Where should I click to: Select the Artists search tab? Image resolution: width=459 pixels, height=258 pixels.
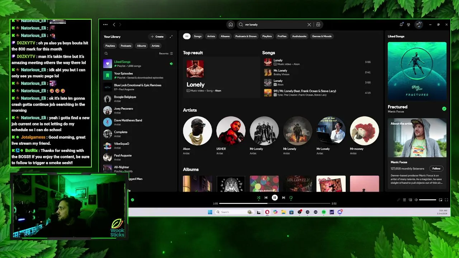[x=211, y=36]
